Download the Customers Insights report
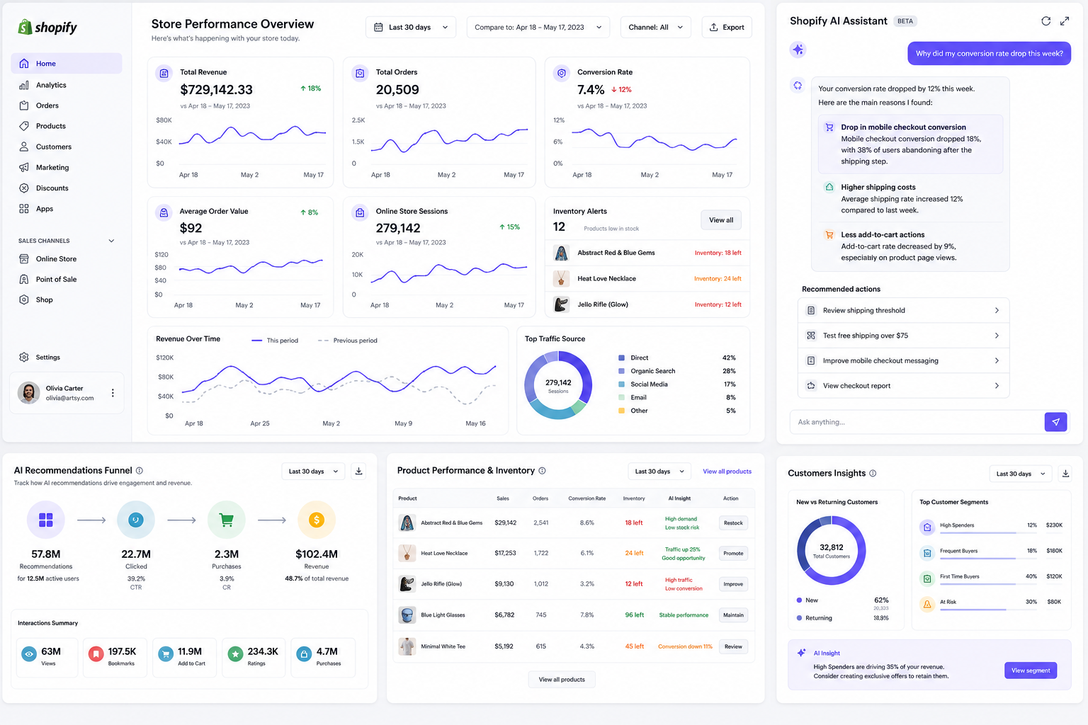 point(1065,474)
